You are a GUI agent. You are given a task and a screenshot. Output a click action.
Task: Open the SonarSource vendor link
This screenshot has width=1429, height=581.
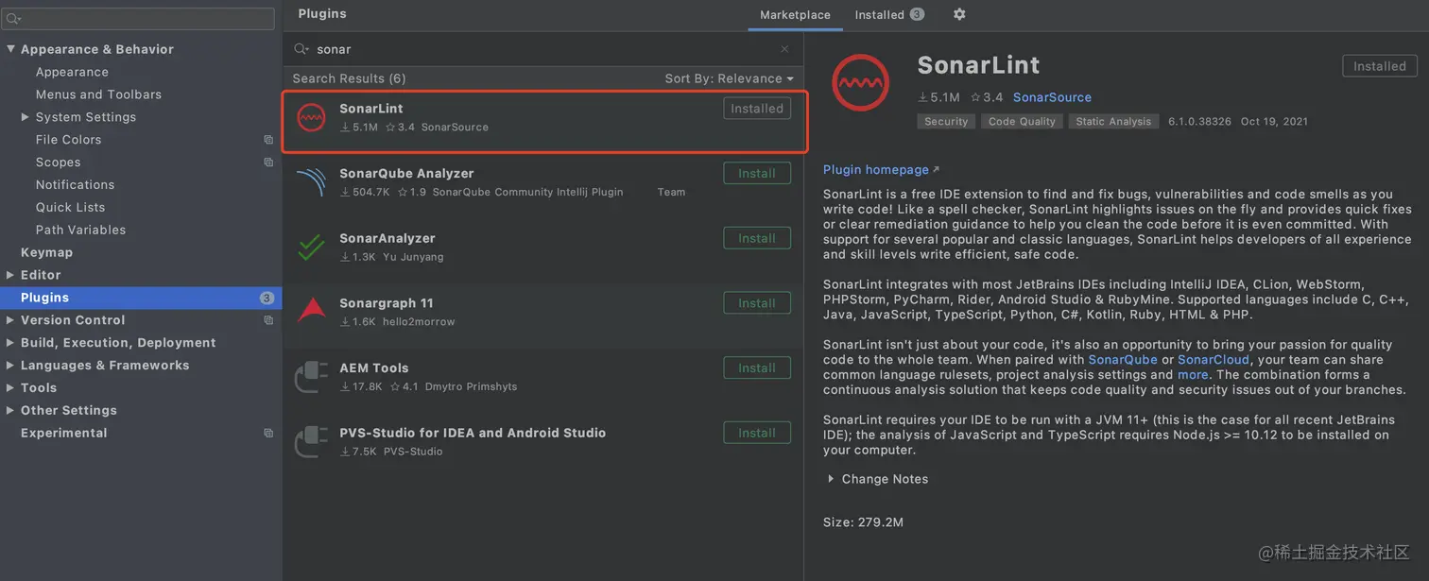click(1052, 97)
